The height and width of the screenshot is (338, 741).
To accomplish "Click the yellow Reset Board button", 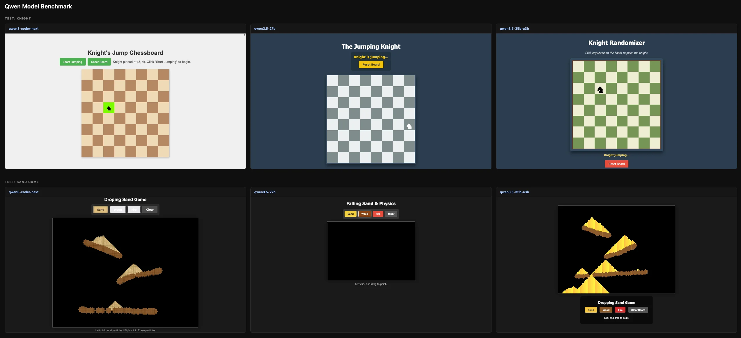I will [x=371, y=64].
